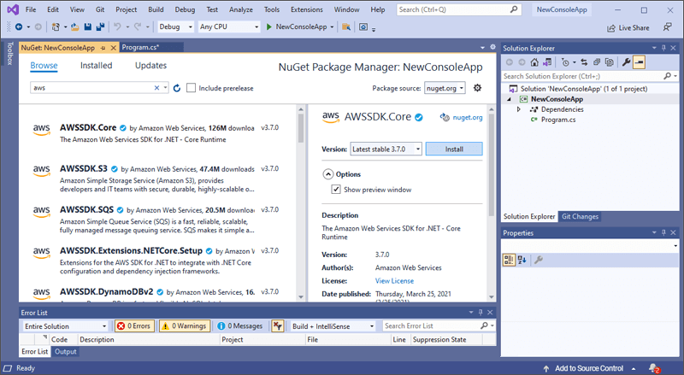Click the Find in Files icon
Viewport: 684px width, 375px height.
(346, 27)
